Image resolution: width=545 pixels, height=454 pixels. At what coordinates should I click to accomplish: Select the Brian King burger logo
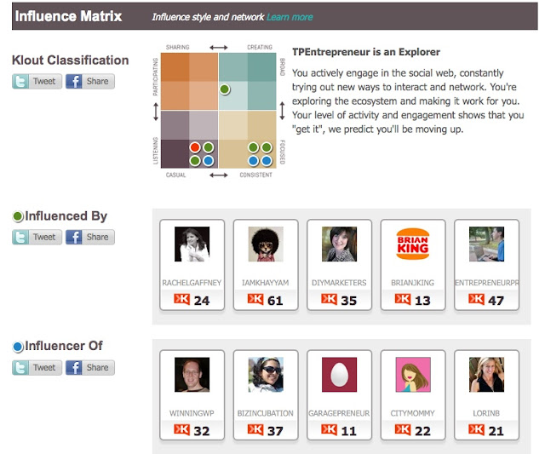pyautogui.click(x=413, y=244)
